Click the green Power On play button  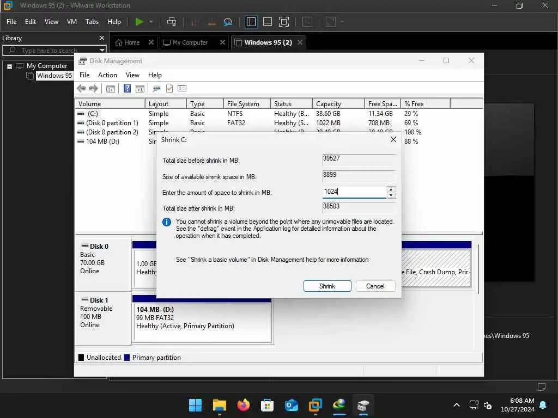click(139, 22)
